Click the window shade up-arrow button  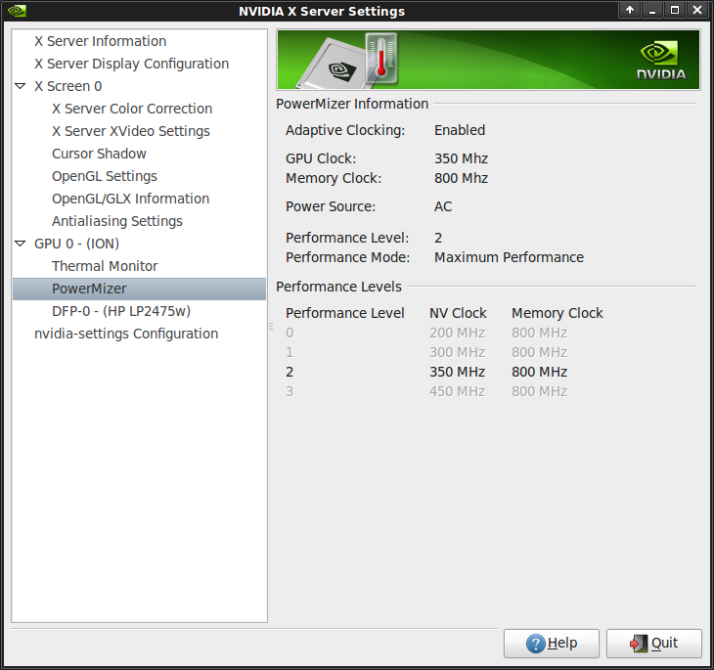(x=630, y=10)
